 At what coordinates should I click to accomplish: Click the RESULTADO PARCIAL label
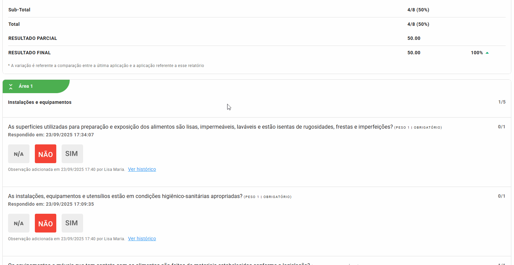(33, 38)
